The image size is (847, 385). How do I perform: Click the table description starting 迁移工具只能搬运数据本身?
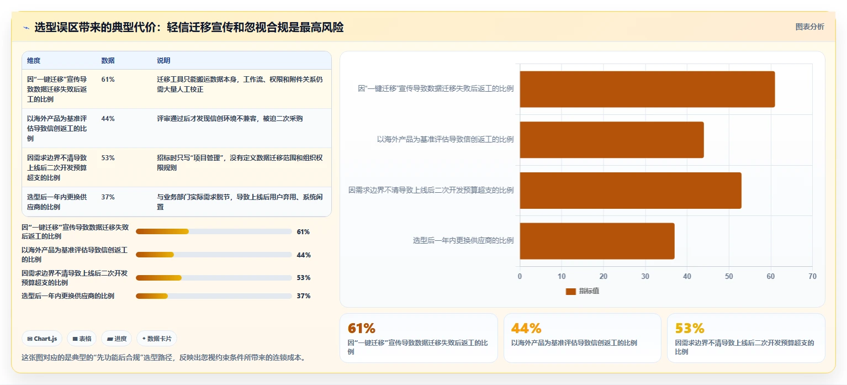point(240,85)
